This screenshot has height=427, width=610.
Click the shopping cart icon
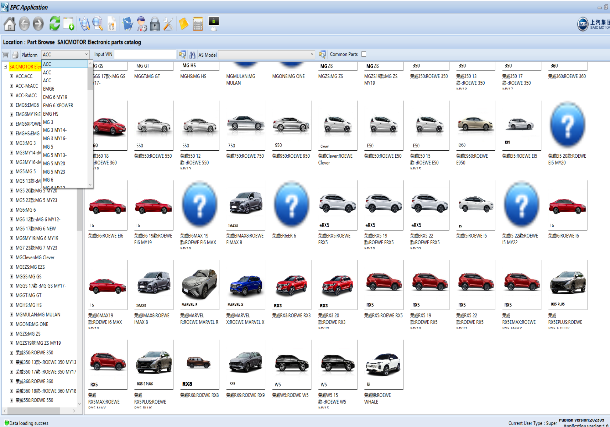point(5,55)
